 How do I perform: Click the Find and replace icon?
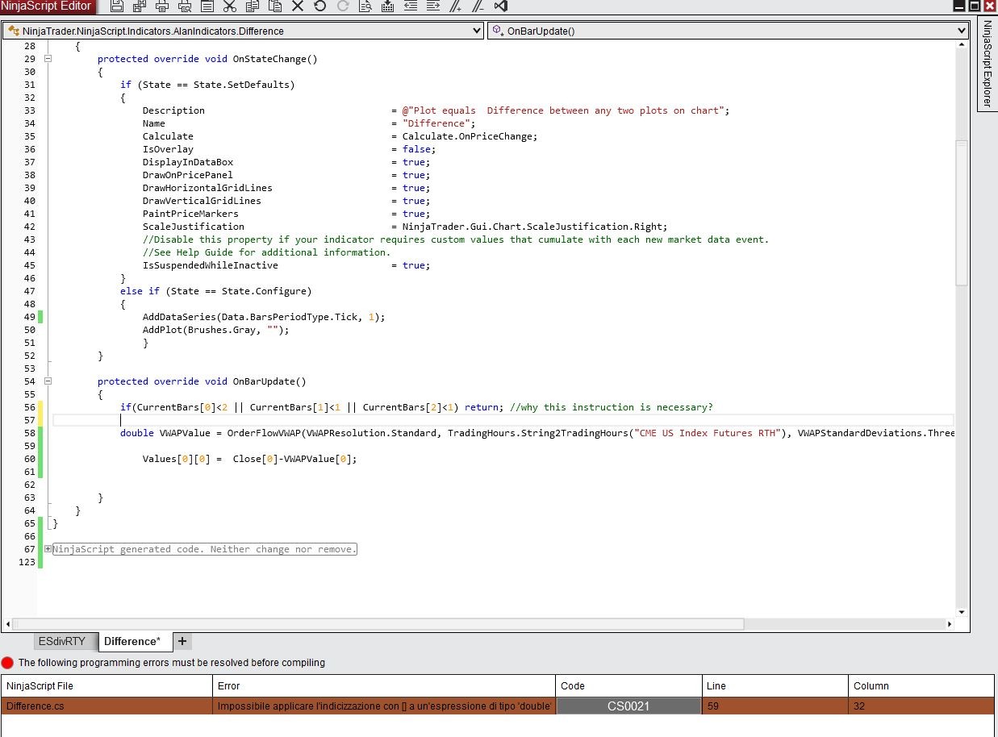(x=365, y=6)
